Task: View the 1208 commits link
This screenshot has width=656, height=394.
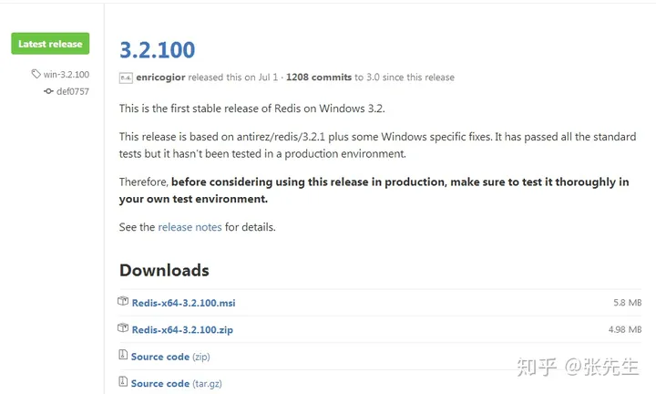Action: pos(319,78)
